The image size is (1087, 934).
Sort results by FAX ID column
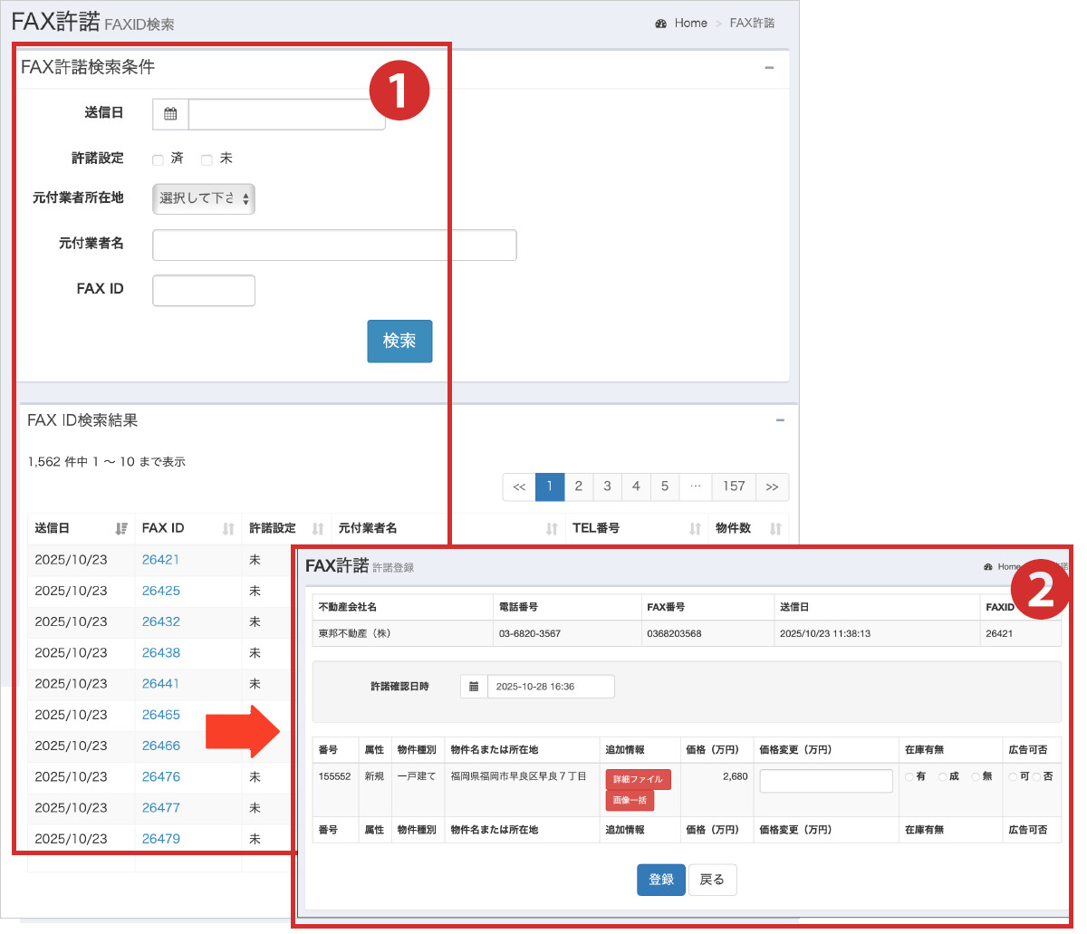(228, 528)
